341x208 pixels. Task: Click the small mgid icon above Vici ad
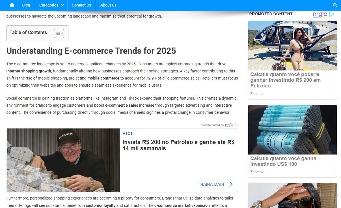point(236,125)
